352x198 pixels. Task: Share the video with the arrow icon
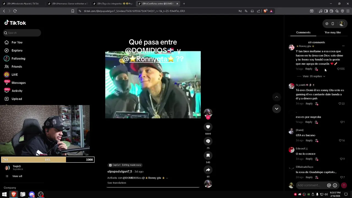208,170
